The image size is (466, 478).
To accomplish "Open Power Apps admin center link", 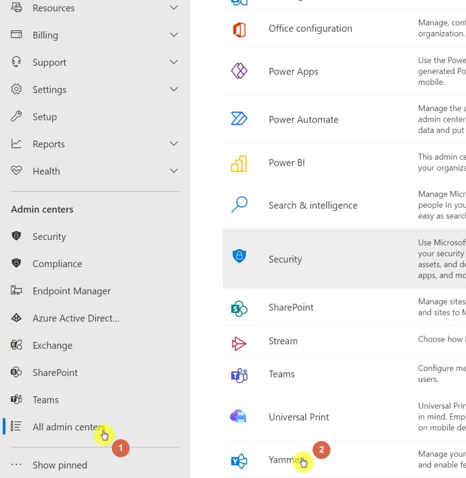I will pos(293,71).
